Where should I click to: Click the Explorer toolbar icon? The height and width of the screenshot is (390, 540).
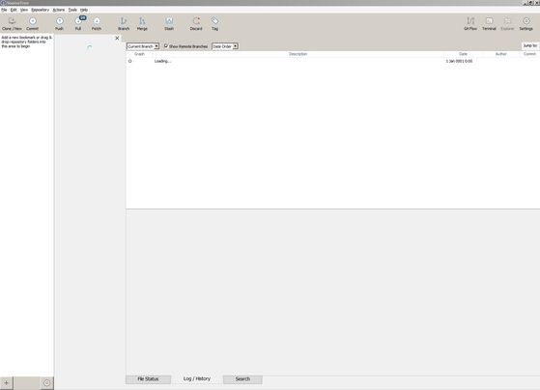point(507,24)
